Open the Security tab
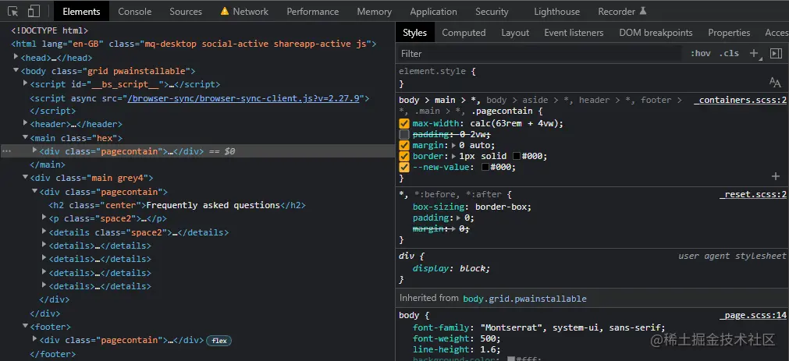The width and height of the screenshot is (789, 361). [x=492, y=11]
